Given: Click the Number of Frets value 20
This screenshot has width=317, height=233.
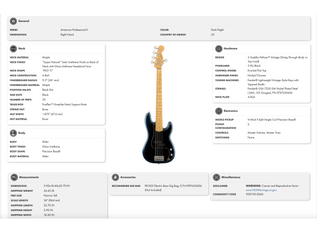Looking at the screenshot, I should (x=44, y=100).
